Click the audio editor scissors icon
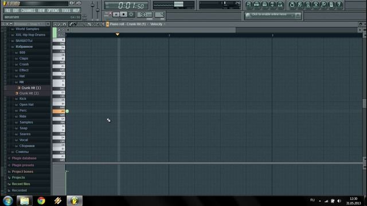Screen dimensions: 367x206 pyautogui.click(x=316, y=5)
